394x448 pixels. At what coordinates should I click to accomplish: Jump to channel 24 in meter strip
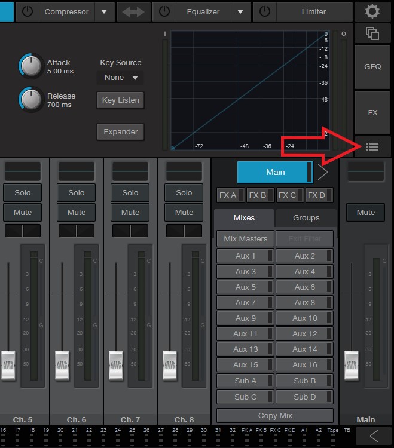pos(118,436)
